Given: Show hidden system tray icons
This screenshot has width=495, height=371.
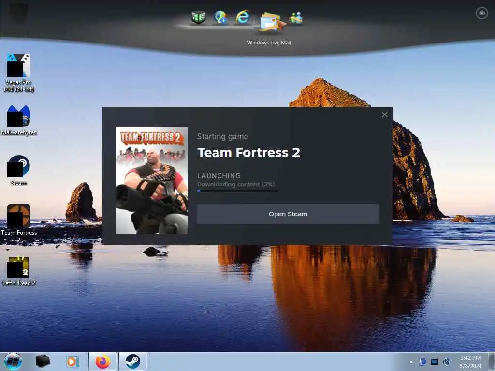Looking at the screenshot, I should pos(411,362).
